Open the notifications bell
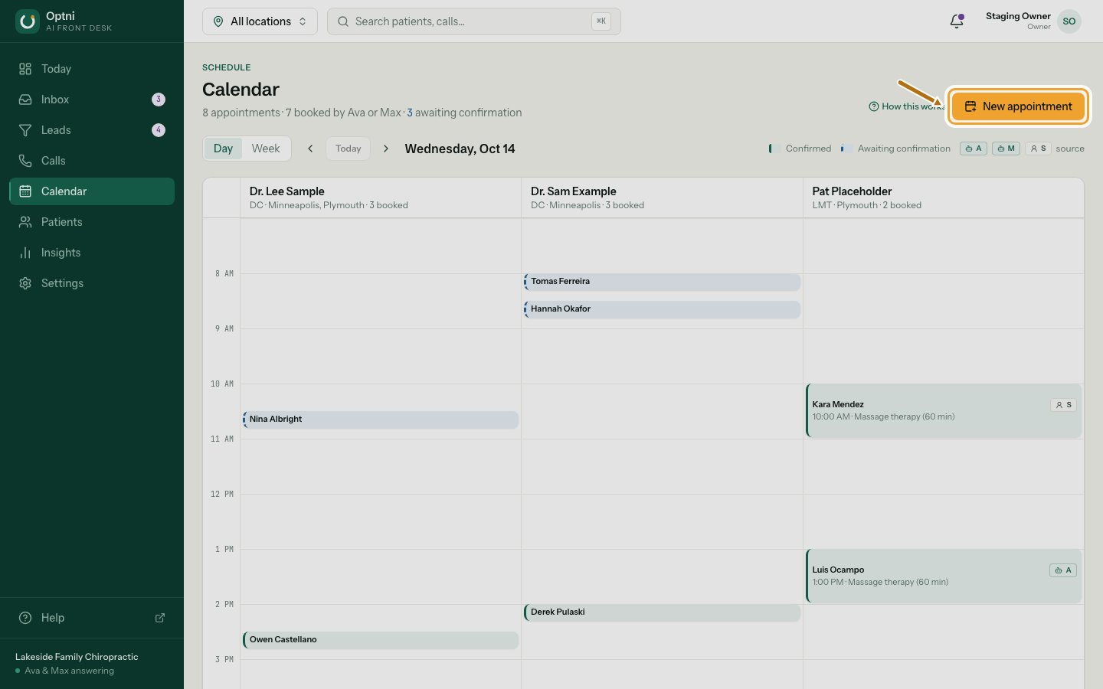This screenshot has height=689, width=1103. (957, 21)
